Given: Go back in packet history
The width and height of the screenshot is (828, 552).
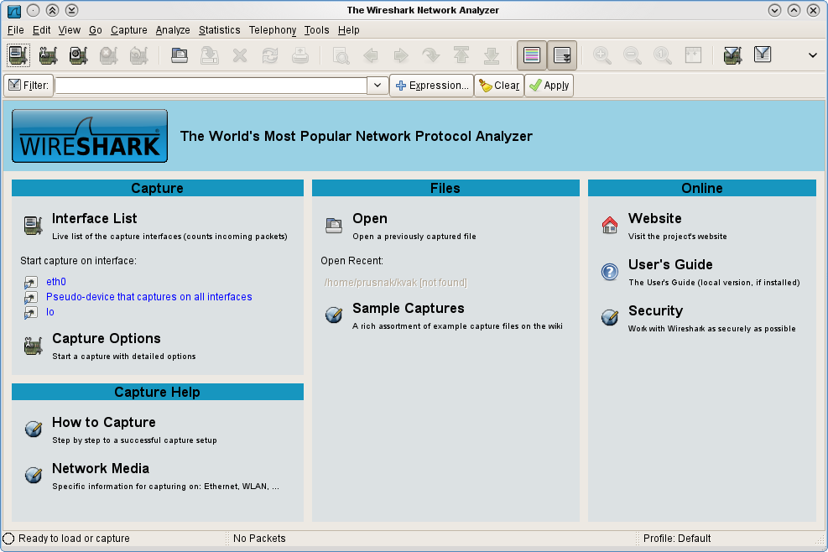Looking at the screenshot, I should point(371,55).
